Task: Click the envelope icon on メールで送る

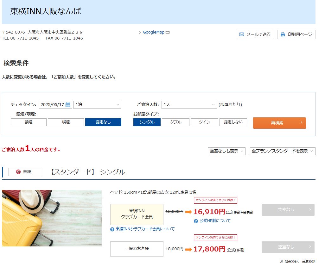Action: [241, 34]
